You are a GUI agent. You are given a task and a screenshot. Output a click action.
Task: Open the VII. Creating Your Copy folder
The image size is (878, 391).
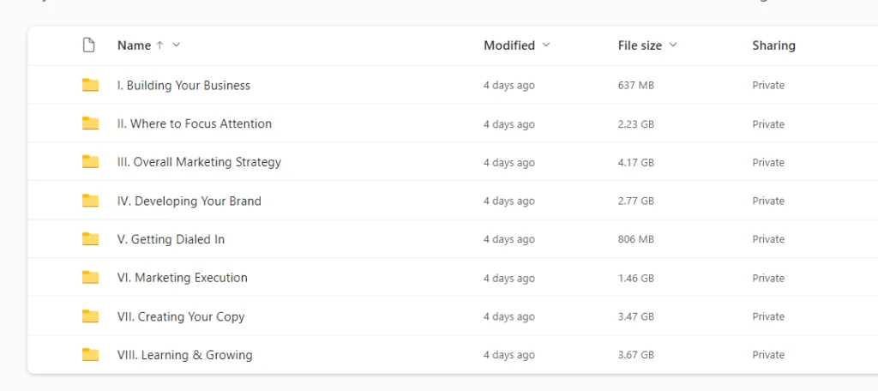[x=181, y=316]
